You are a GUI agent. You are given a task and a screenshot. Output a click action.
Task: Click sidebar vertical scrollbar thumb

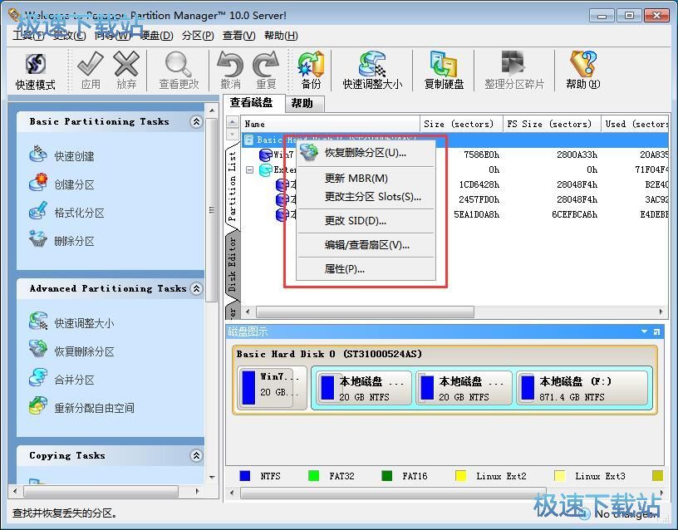pos(211,209)
